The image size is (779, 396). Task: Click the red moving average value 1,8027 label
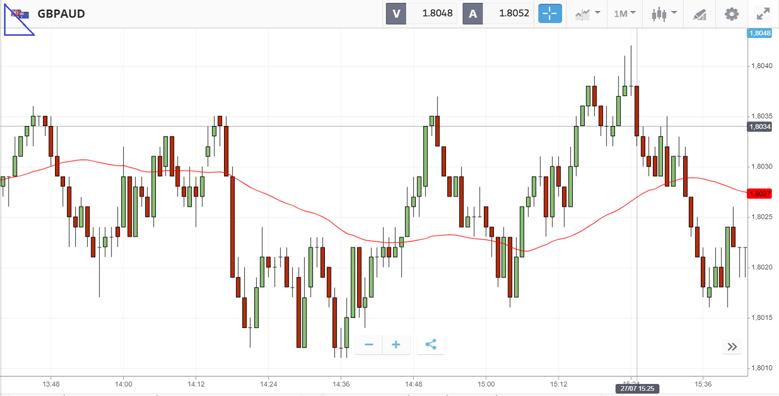point(760,193)
